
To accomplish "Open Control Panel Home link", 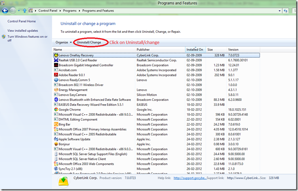I will point(21,21).
